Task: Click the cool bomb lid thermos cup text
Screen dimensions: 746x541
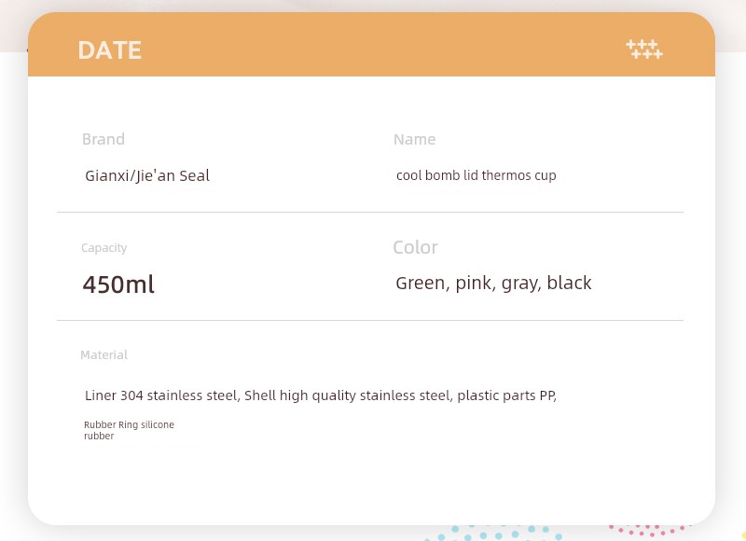Action: [477, 175]
